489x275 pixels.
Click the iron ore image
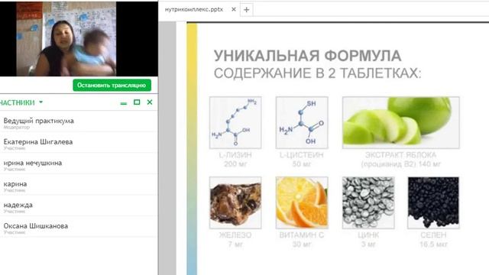pos(235,202)
